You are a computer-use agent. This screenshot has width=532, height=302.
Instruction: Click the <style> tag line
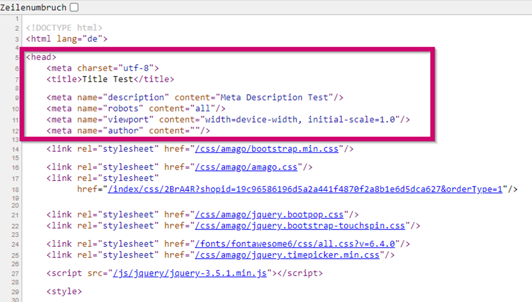[64, 291]
